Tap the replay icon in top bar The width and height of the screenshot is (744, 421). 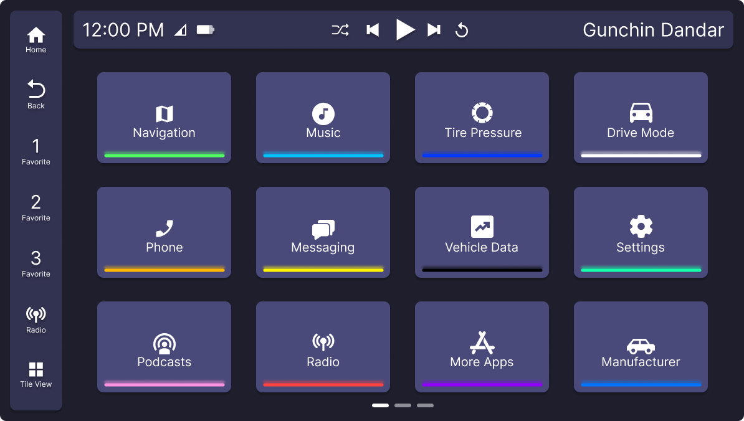coord(462,30)
